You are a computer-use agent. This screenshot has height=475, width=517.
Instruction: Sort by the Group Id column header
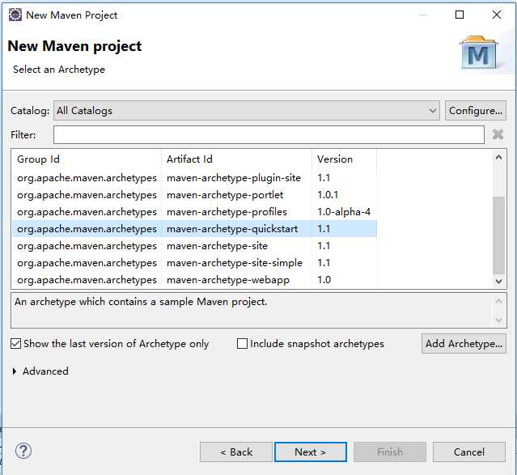click(x=87, y=159)
